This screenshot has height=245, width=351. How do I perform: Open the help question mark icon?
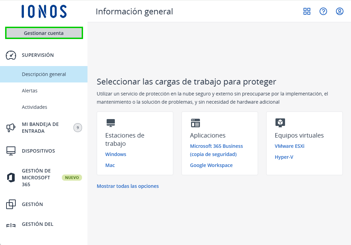(323, 11)
